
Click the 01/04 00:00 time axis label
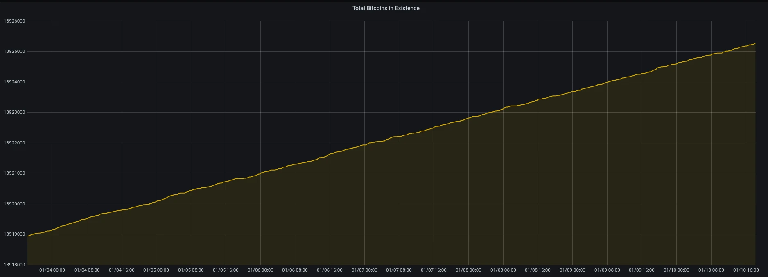tap(52, 270)
